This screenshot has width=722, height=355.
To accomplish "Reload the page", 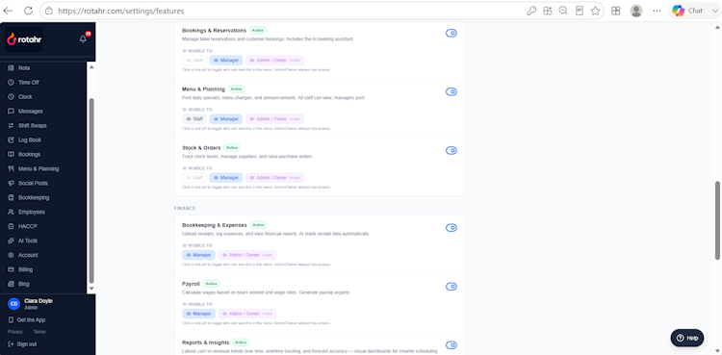I will (x=28, y=11).
